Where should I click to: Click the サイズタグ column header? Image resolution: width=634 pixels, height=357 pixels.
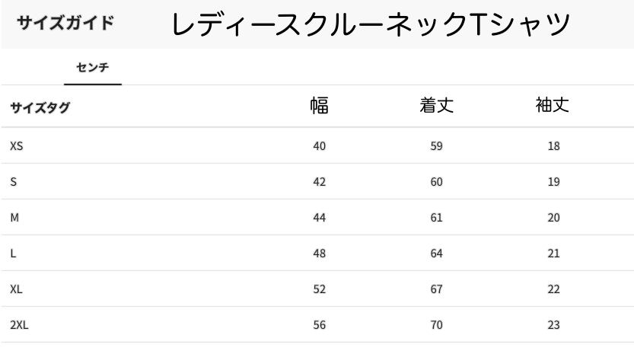pos(40,107)
